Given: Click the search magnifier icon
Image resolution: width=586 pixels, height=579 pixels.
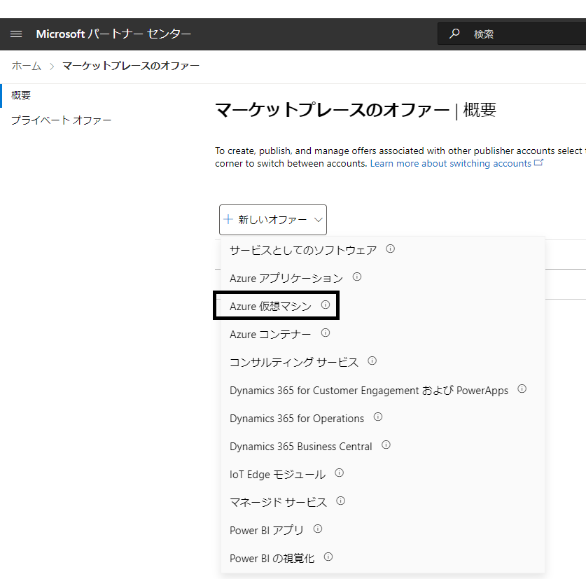Looking at the screenshot, I should click(454, 34).
